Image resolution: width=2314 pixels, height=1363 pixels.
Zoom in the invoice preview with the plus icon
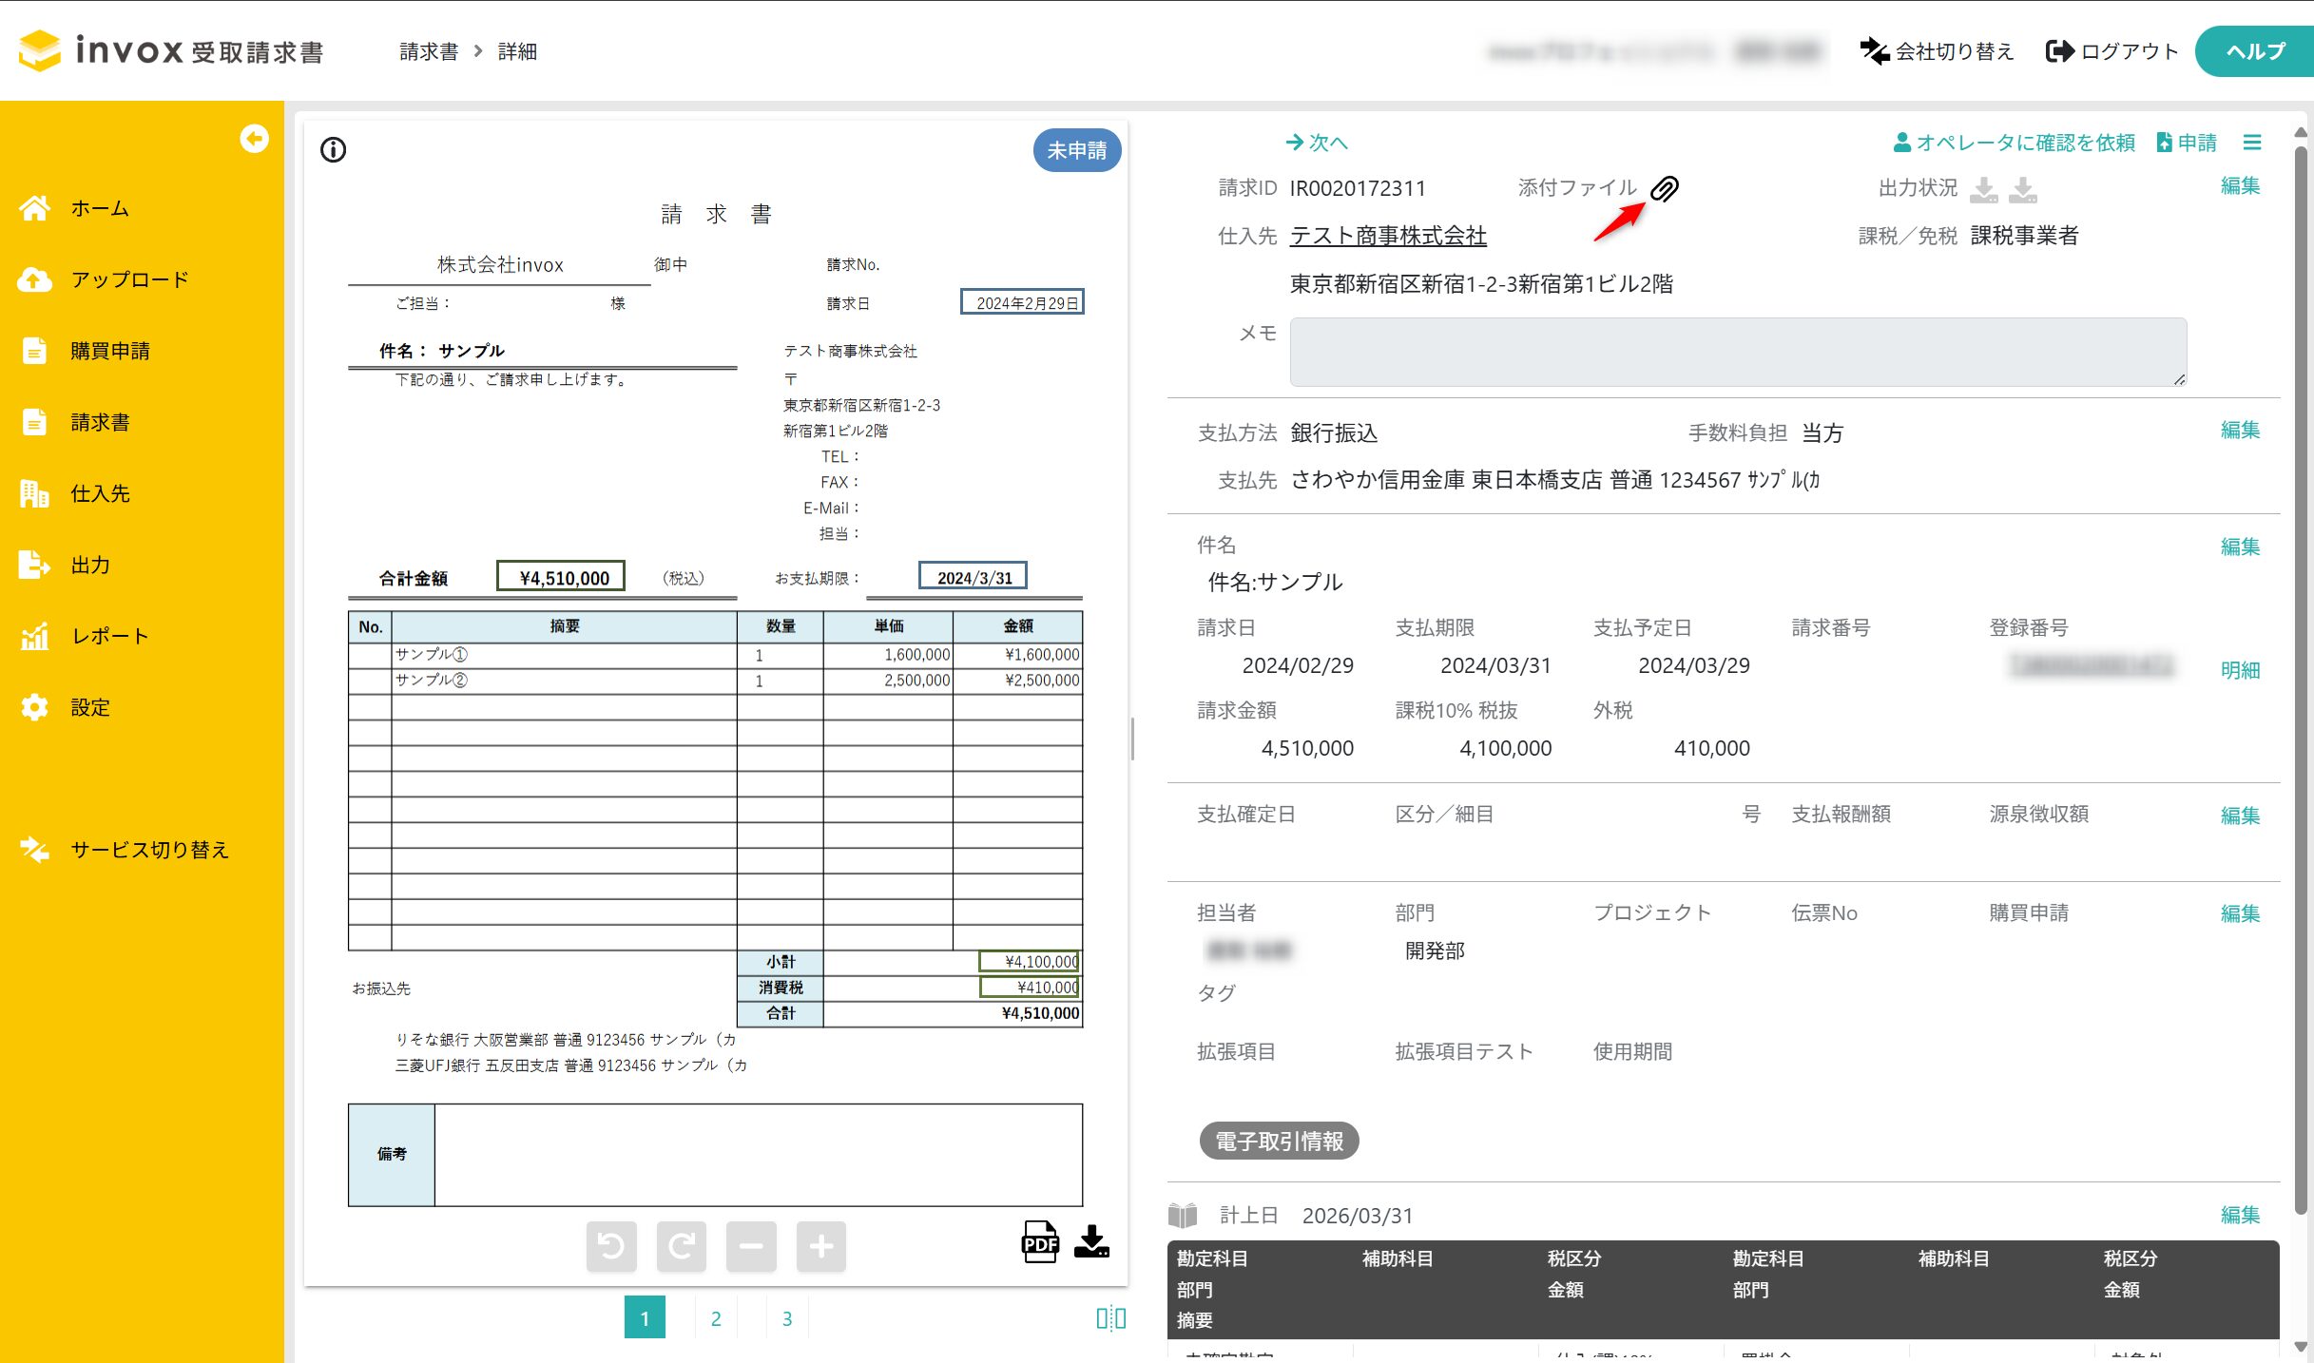[820, 1245]
